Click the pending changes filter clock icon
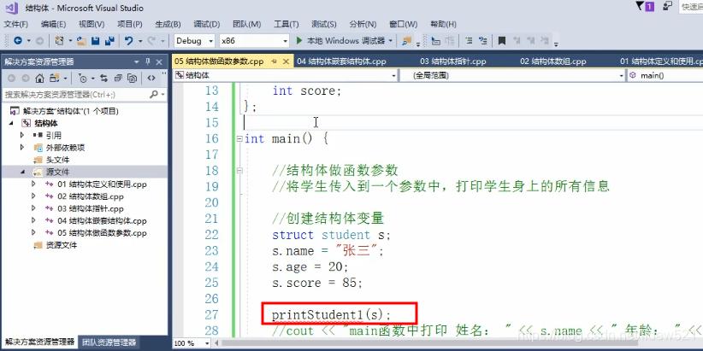 tap(82, 79)
